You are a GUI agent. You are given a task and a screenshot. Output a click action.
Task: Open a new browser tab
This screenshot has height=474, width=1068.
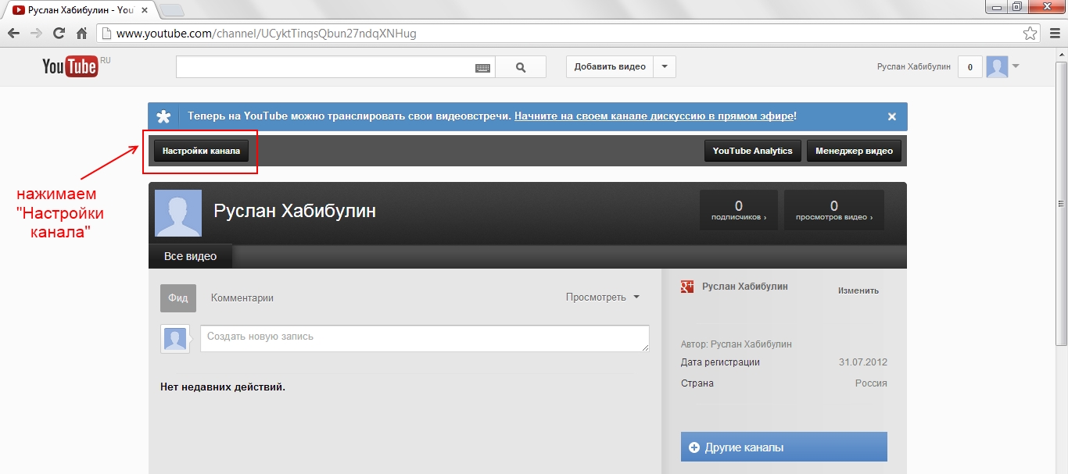171,10
